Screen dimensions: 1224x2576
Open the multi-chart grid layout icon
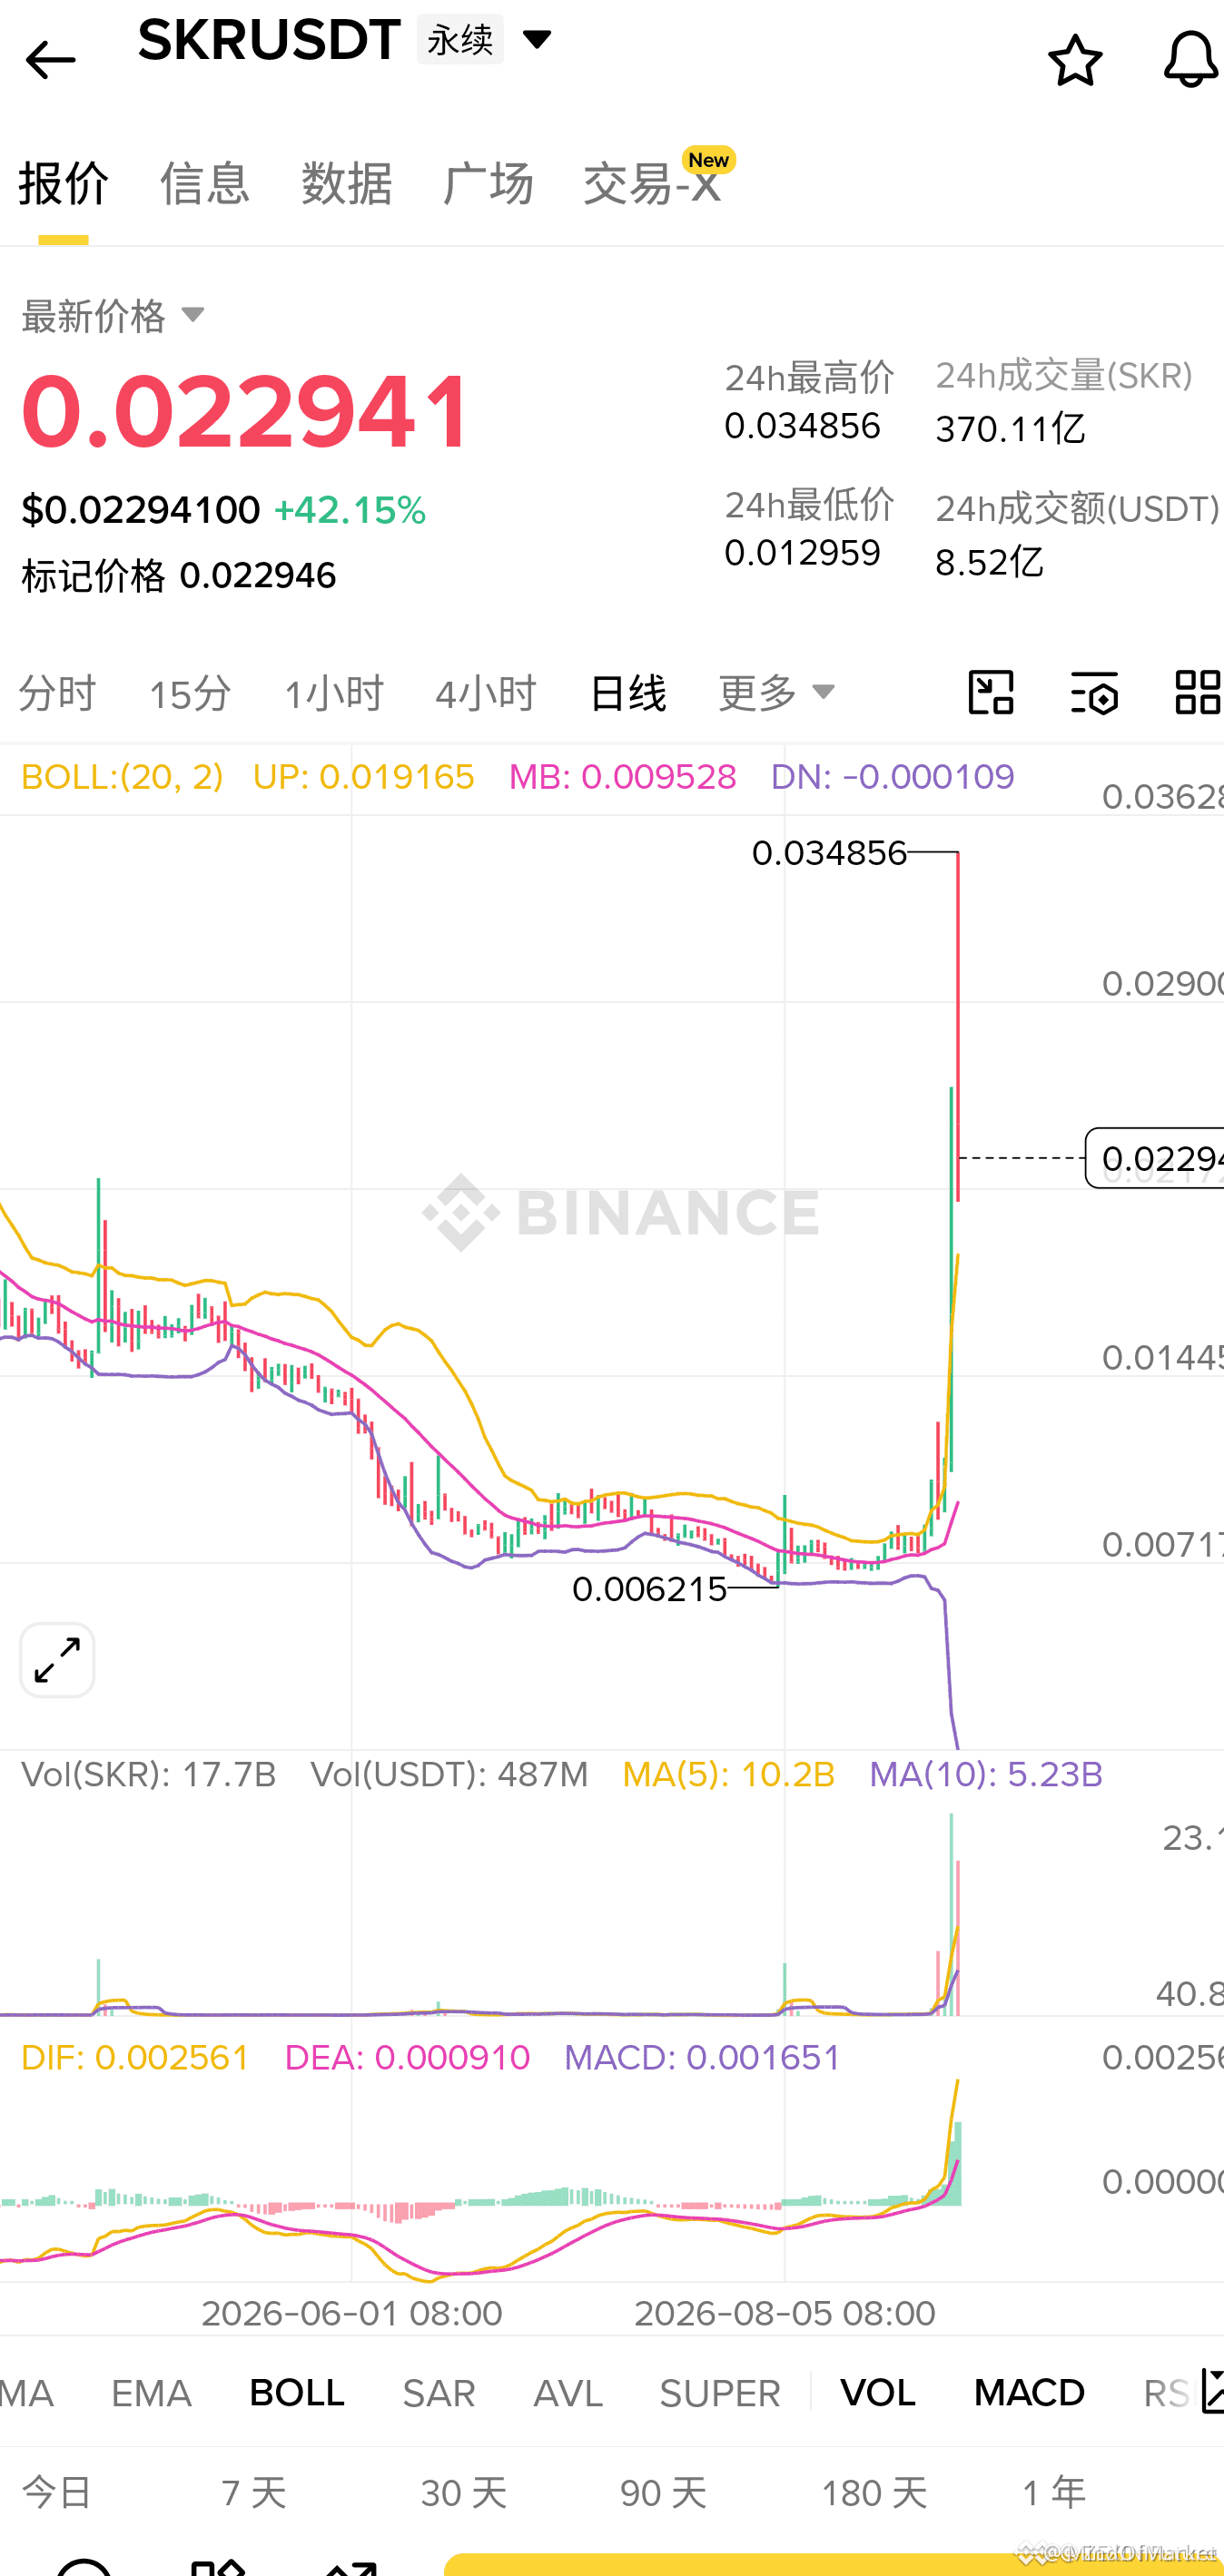1198,692
